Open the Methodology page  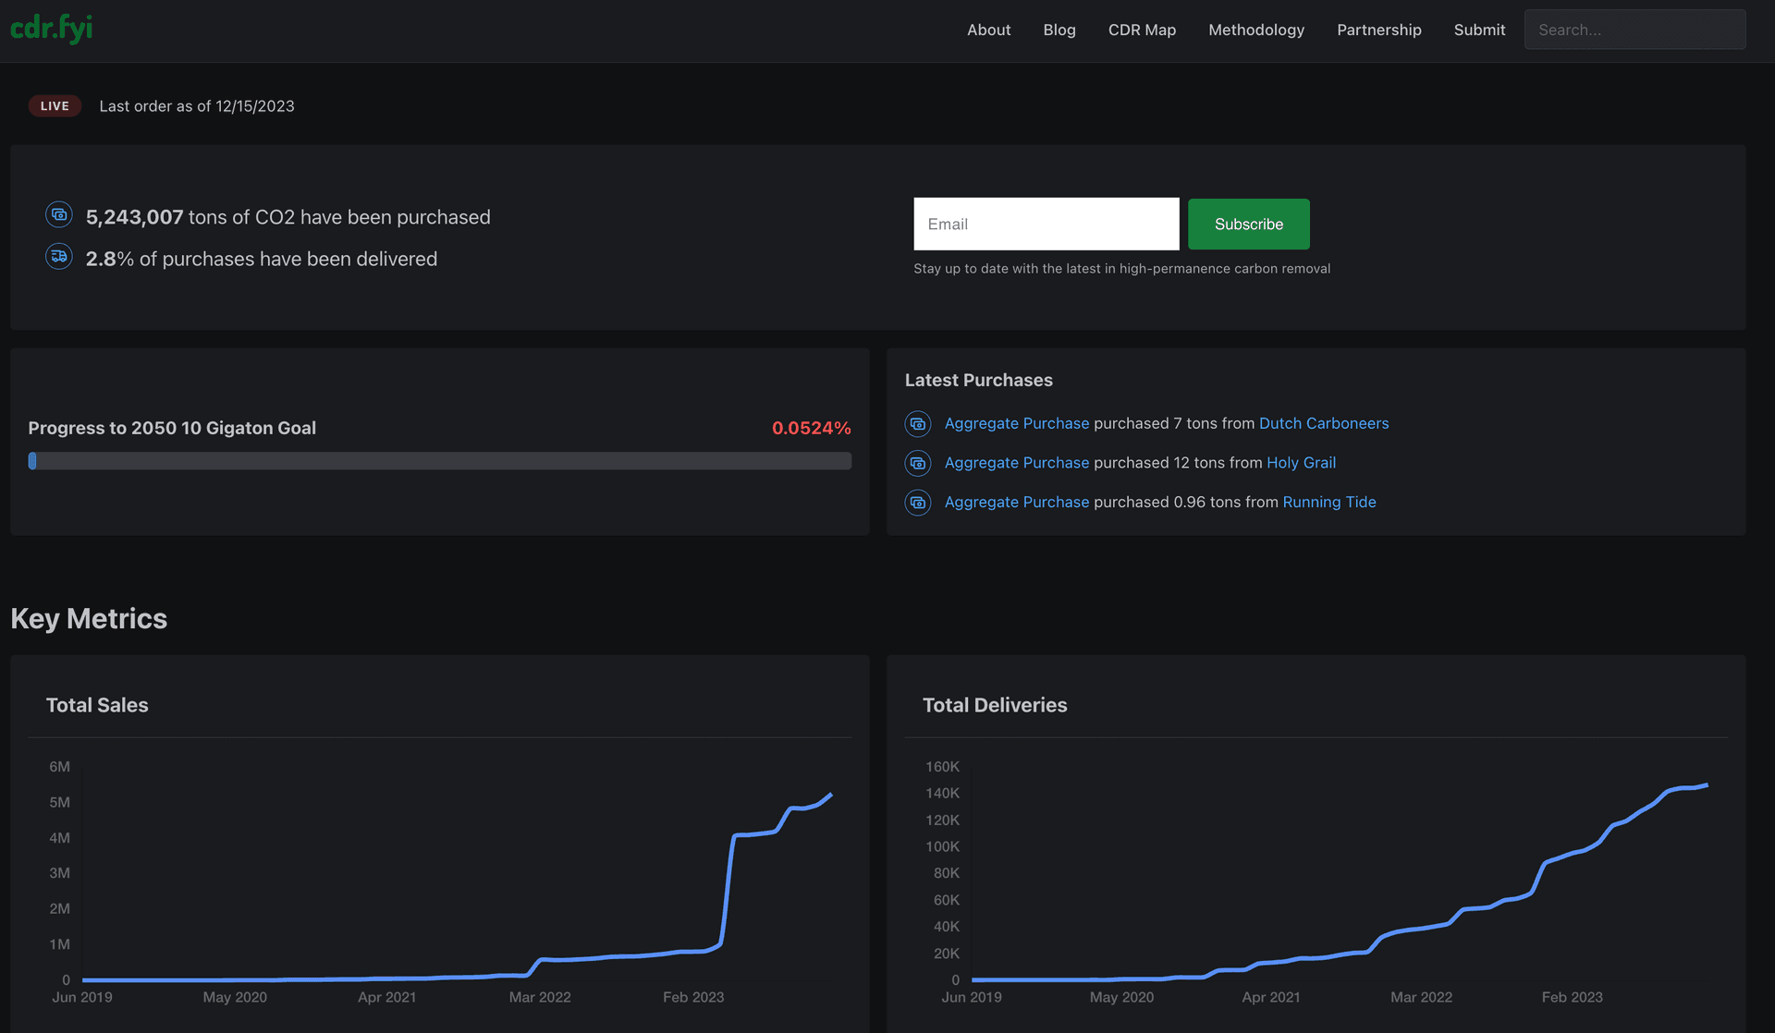tap(1256, 30)
